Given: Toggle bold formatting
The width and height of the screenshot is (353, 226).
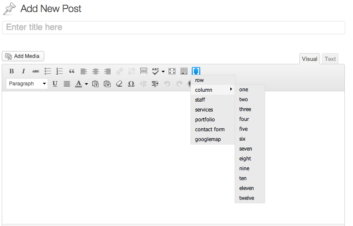Looking at the screenshot, I should (x=12, y=71).
